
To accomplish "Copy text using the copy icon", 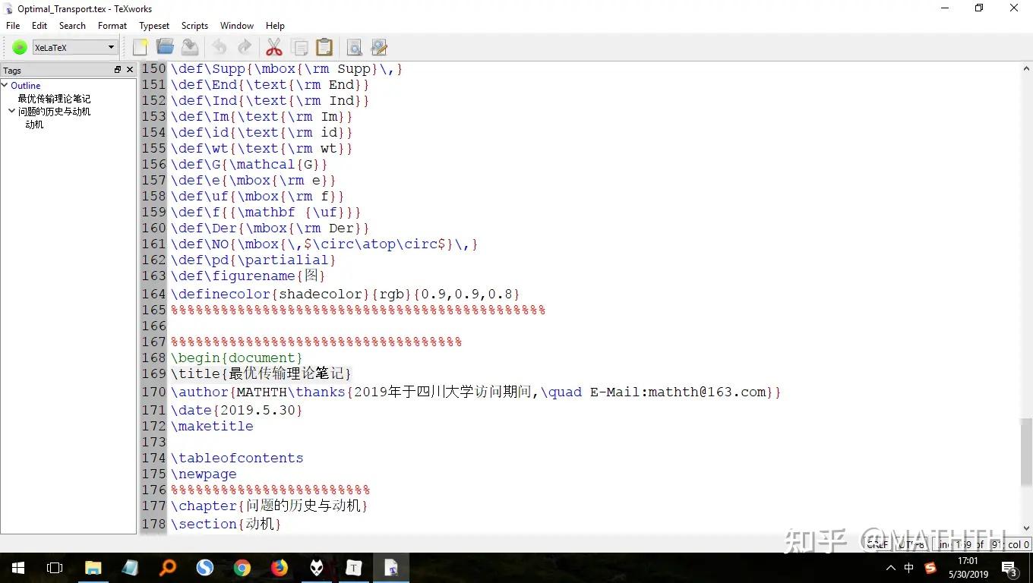I will [299, 47].
